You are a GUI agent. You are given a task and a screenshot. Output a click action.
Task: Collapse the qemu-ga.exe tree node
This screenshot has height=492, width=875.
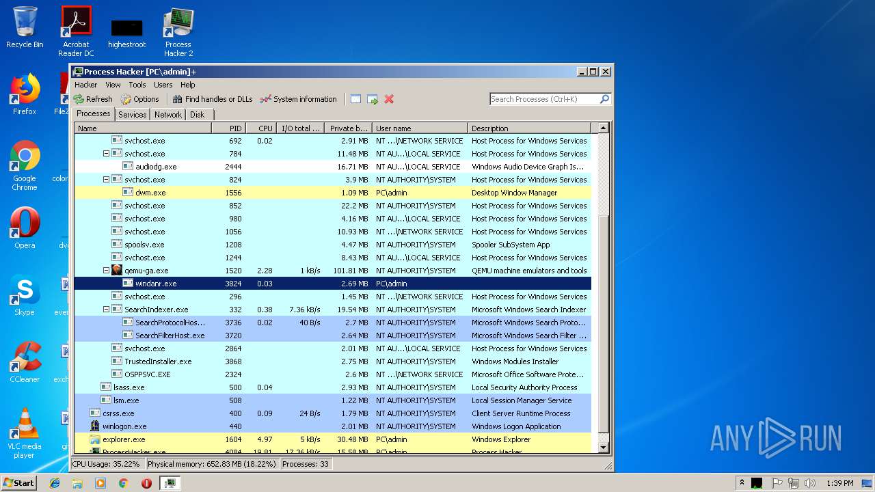point(106,271)
